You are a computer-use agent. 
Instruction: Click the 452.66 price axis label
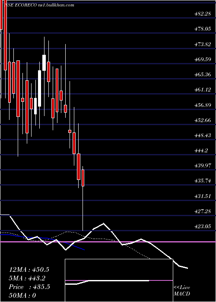click(202, 120)
